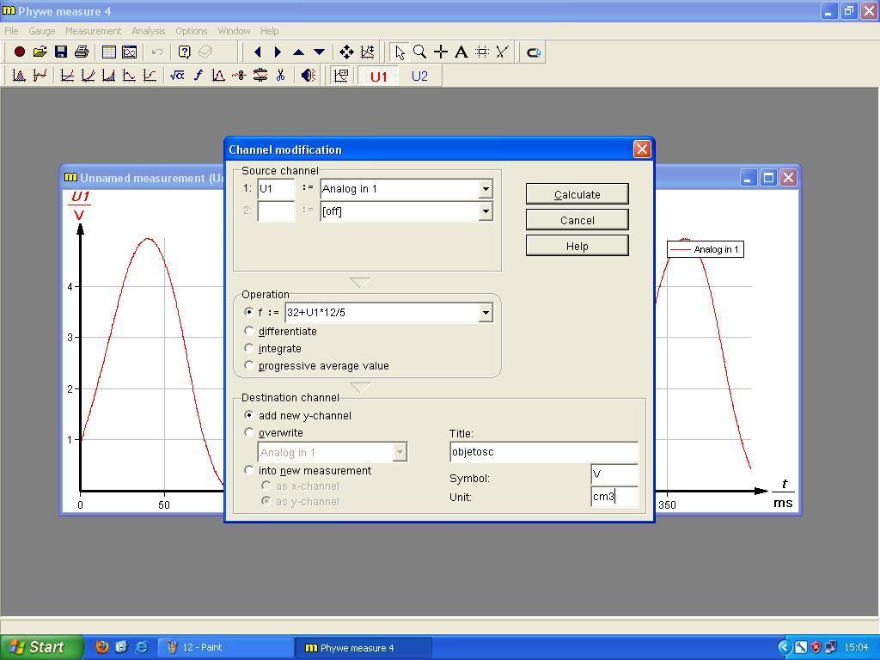The width and height of the screenshot is (880, 660).
Task: Open the Options menu
Action: coord(191,31)
